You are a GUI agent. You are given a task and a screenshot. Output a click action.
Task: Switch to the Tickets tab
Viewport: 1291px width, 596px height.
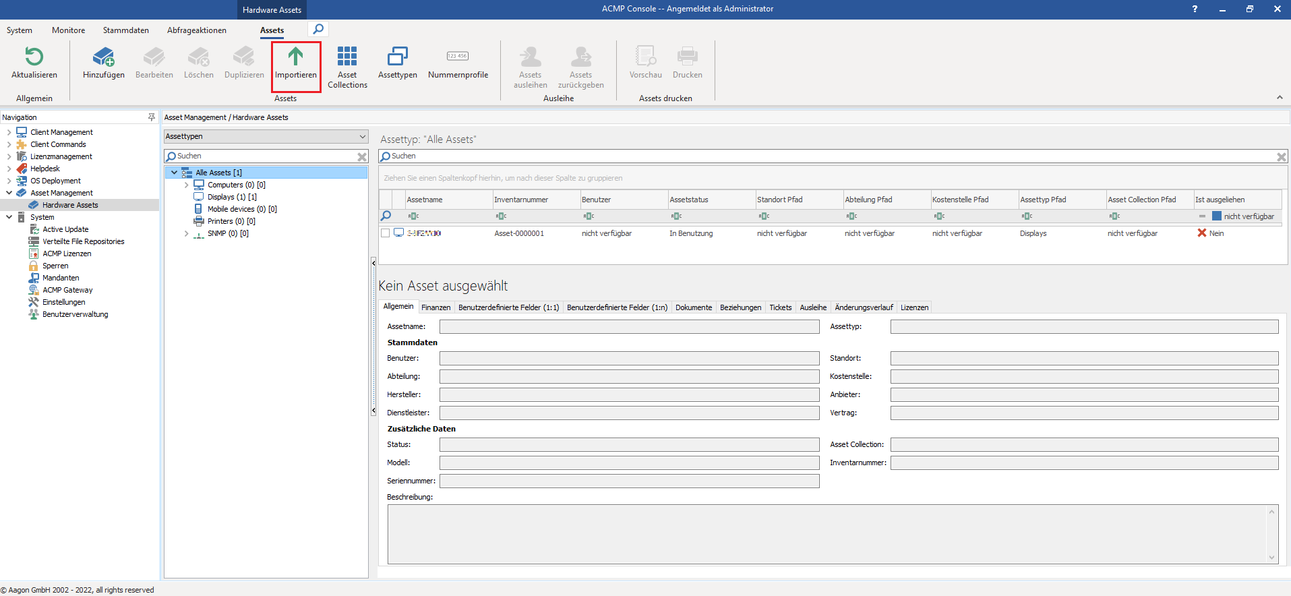tap(781, 307)
